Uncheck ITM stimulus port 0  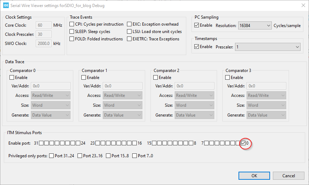(x=243, y=143)
